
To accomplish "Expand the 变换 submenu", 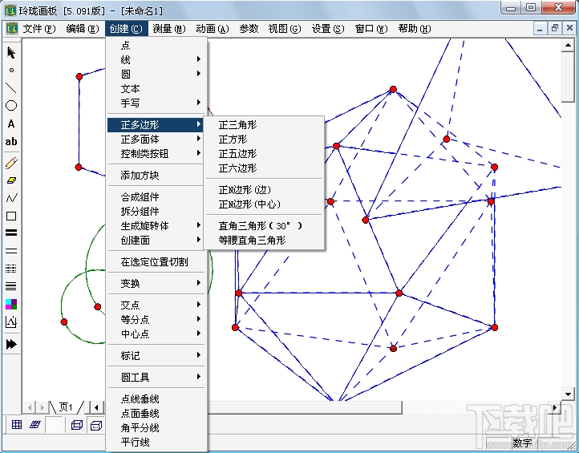I will click(x=156, y=283).
